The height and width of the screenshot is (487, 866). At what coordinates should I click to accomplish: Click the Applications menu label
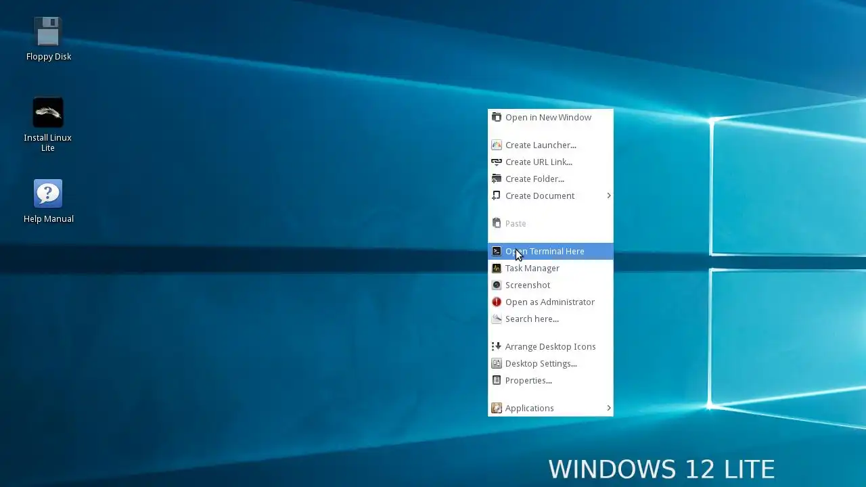[x=529, y=408]
